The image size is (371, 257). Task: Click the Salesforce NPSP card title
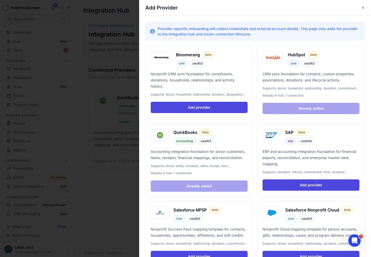[x=190, y=210]
